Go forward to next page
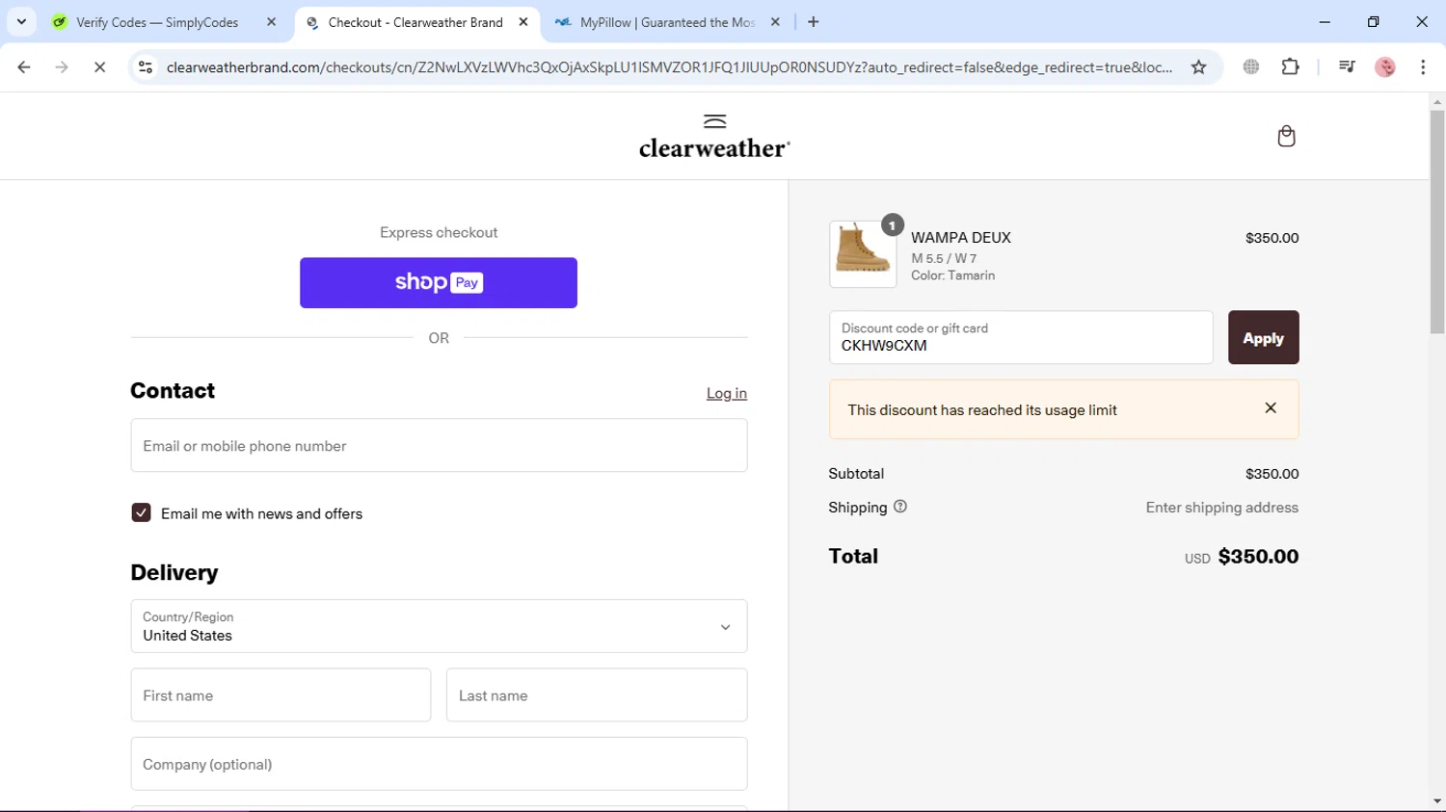This screenshot has width=1446, height=812. tap(62, 66)
